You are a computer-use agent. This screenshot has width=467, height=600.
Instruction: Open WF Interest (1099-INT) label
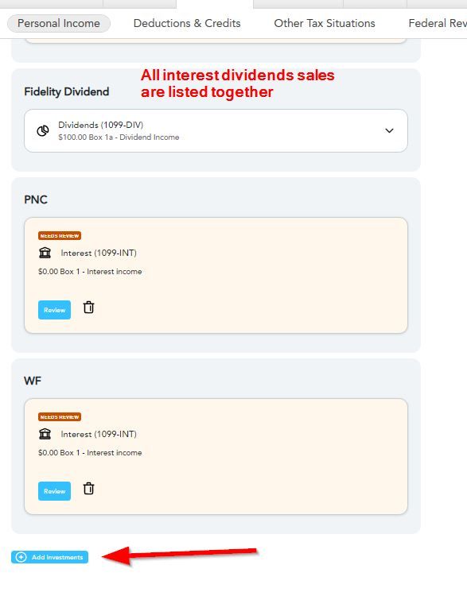[x=99, y=434]
